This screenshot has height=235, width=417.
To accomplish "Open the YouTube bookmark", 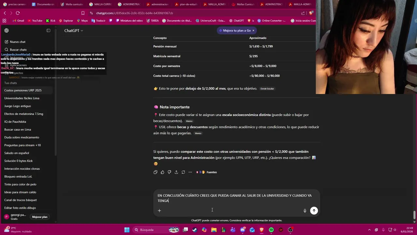I will coord(35,21).
